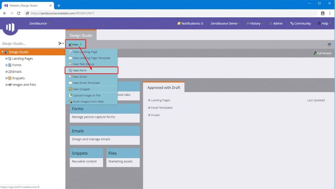Image resolution: width=335 pixels, height=189 pixels.
Task: Click the collapse panel icon at top right
Action: [329, 44]
